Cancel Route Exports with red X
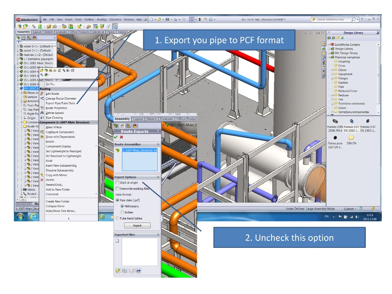The image size is (392, 294). (121, 137)
